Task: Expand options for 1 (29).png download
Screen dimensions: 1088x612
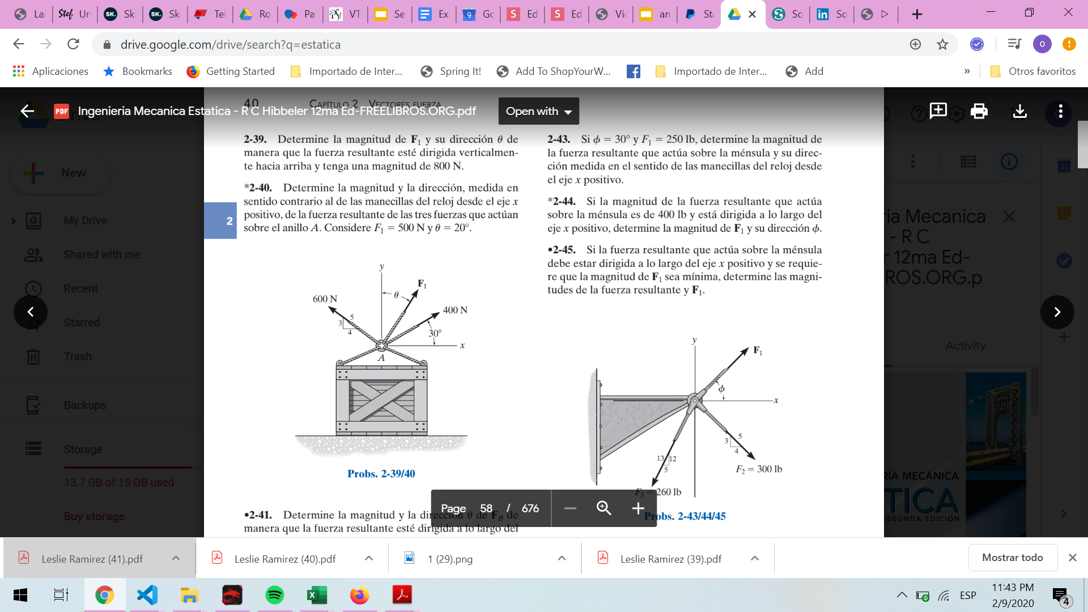Action: 562,559
